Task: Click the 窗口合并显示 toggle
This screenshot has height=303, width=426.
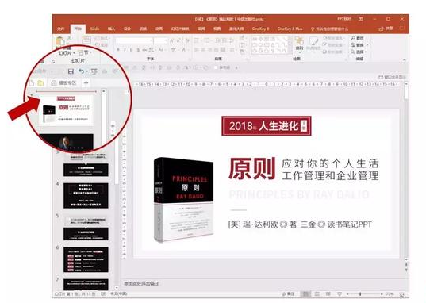Action: pyautogui.click(x=392, y=77)
